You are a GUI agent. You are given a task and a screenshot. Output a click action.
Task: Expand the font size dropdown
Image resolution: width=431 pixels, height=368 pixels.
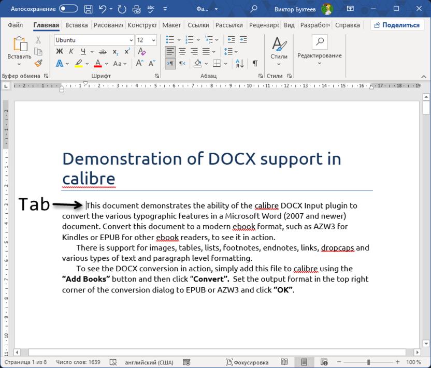pyautogui.click(x=153, y=40)
